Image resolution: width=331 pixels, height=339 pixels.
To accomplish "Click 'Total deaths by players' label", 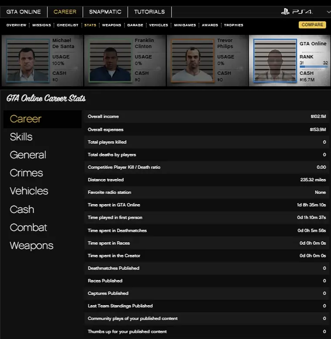I will click(112, 155).
